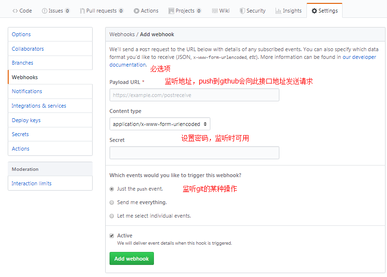The width and height of the screenshot is (387, 277).
Task: Click the Code brackets icon
Action: pyautogui.click(x=15, y=11)
